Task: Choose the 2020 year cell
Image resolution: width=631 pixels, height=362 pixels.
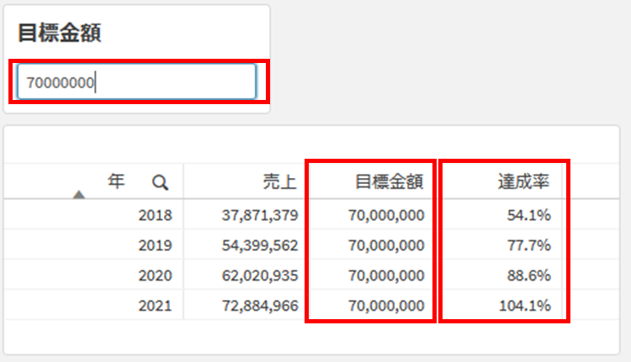Action: click(155, 275)
